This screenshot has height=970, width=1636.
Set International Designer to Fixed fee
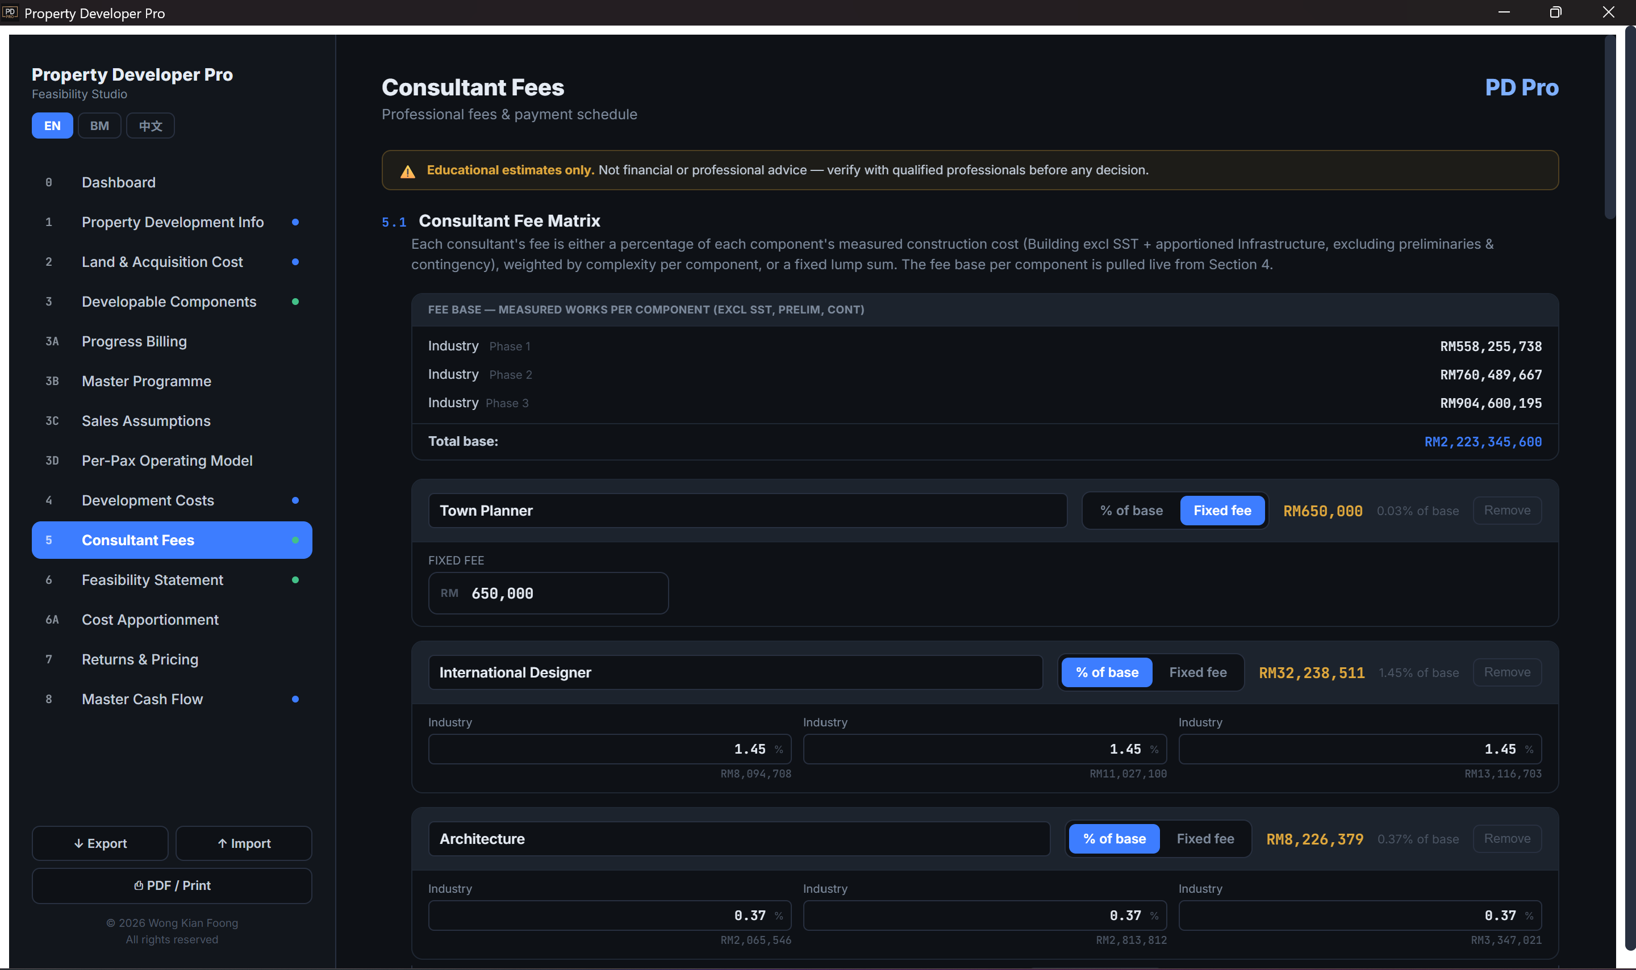coord(1197,672)
